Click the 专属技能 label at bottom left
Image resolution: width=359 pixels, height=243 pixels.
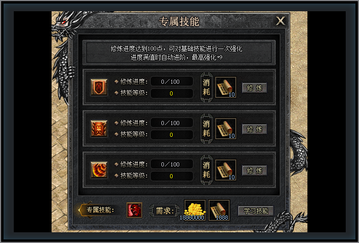(100, 210)
